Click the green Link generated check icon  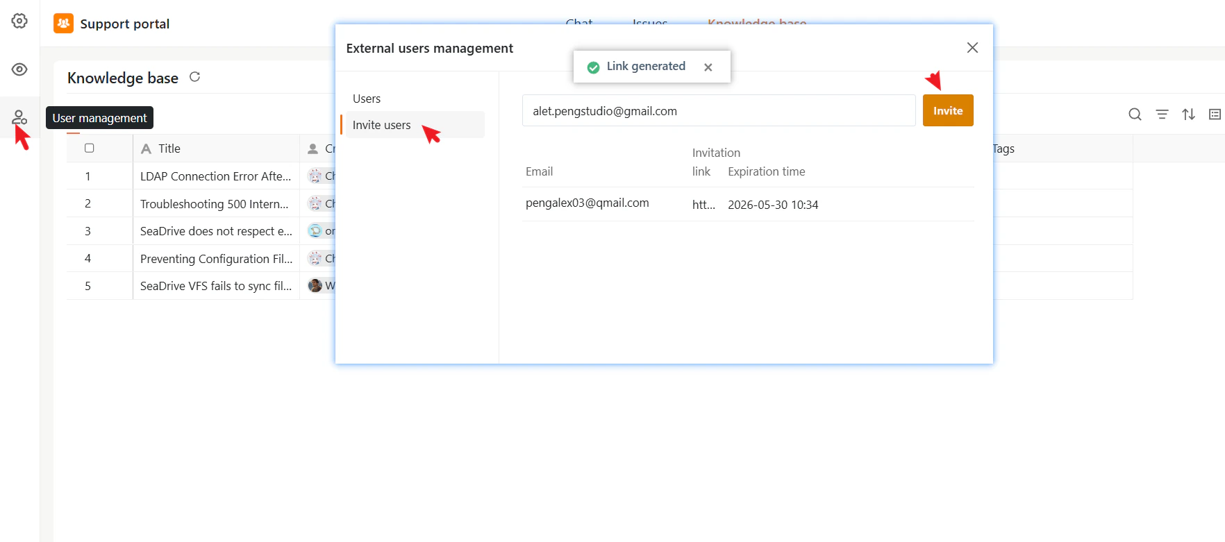(x=593, y=67)
